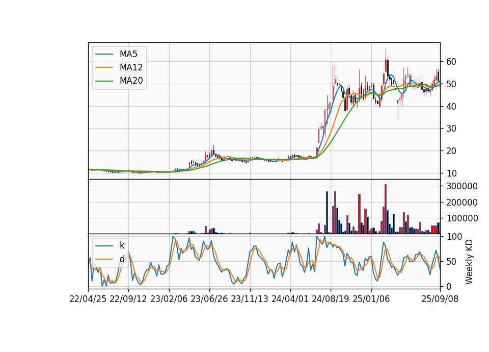This screenshot has width=489, height=352.
Task: Click the volume axis value 300000
Action: click(462, 186)
